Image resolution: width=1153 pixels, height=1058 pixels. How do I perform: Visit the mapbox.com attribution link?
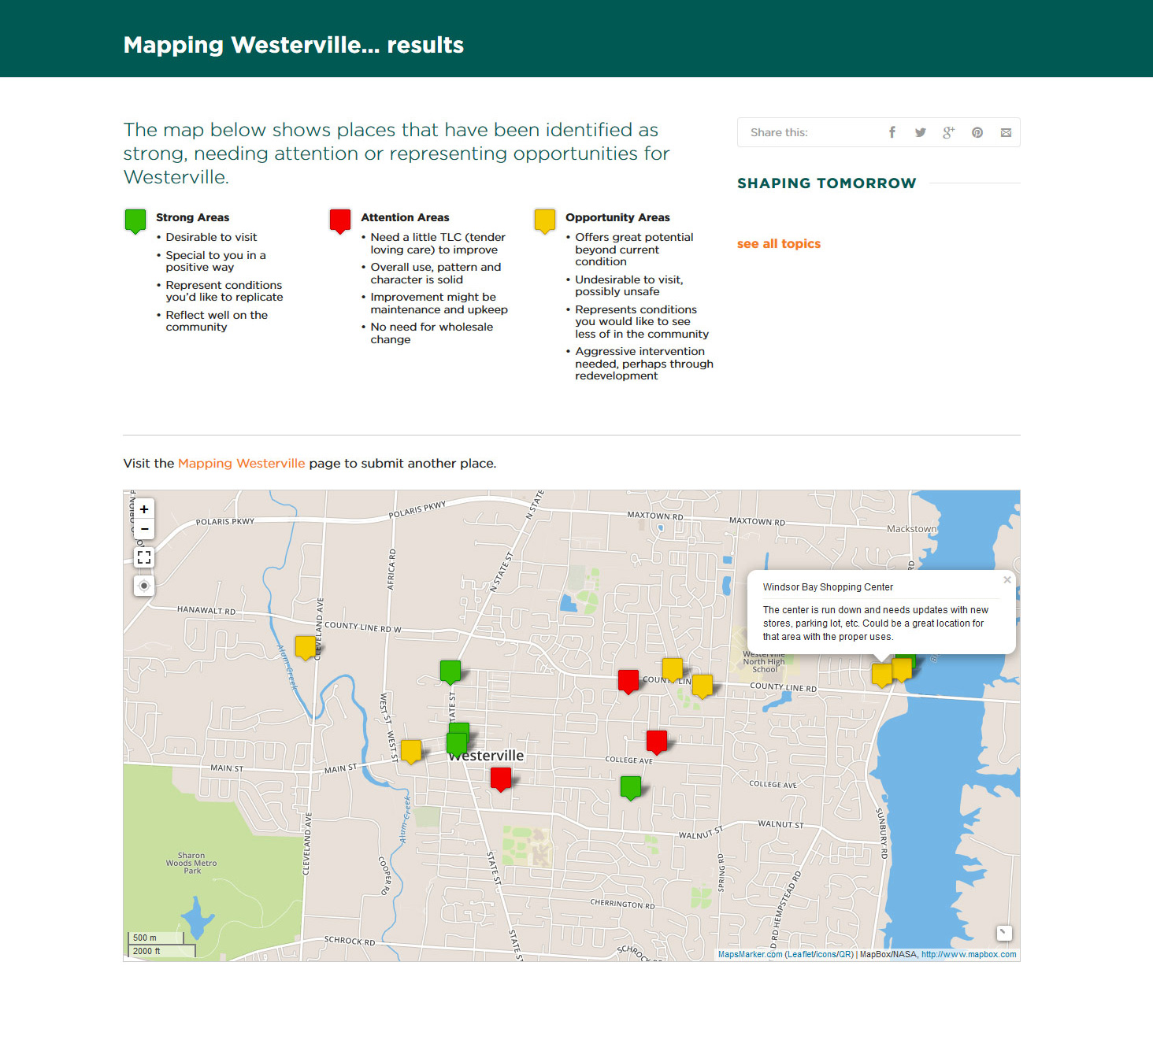tap(968, 954)
